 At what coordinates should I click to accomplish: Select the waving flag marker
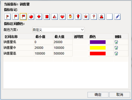(15, 17)
